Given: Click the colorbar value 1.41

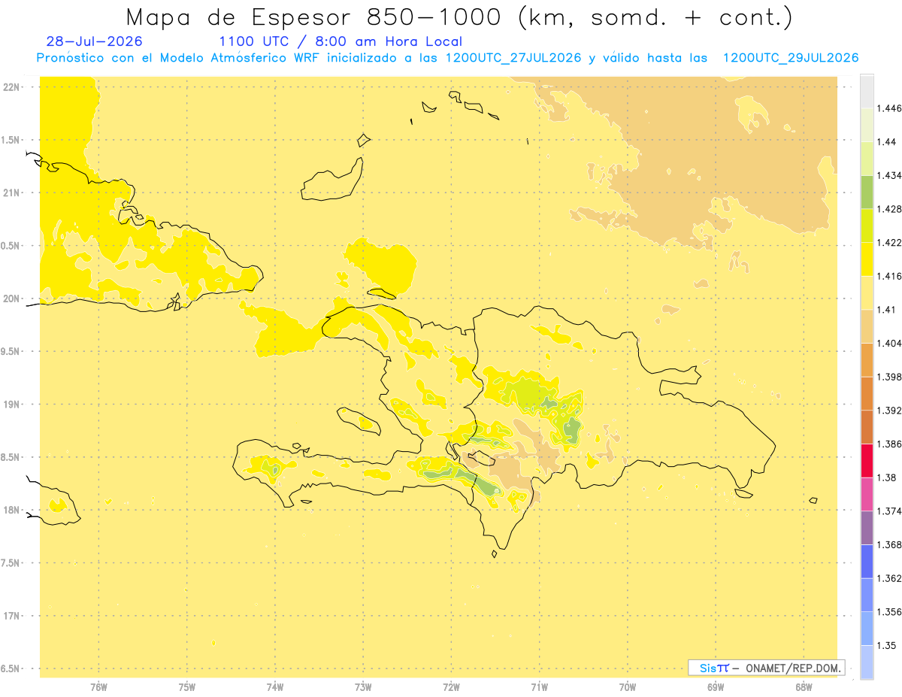Looking at the screenshot, I should tap(886, 310).
